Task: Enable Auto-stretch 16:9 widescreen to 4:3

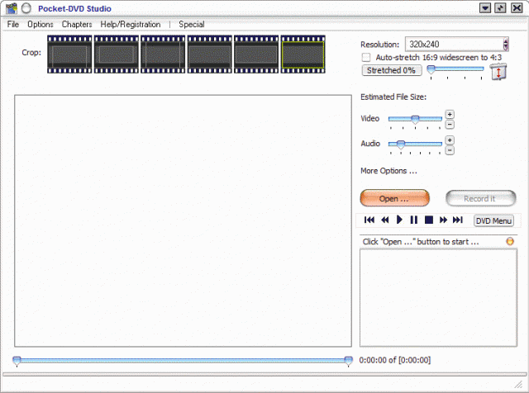Action: (x=366, y=58)
